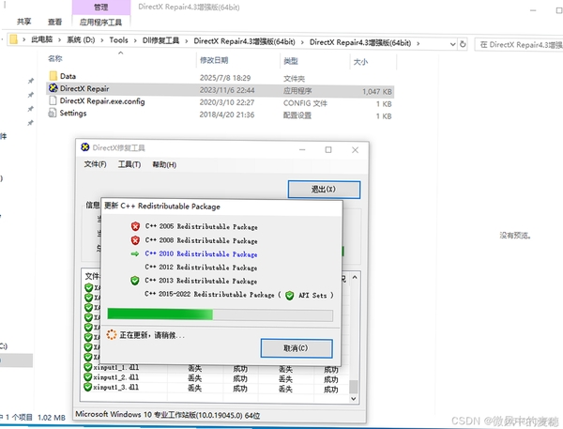Click green shield beside C++ 2013 package
Image resolution: width=563 pixels, height=429 pixels.
(135, 281)
